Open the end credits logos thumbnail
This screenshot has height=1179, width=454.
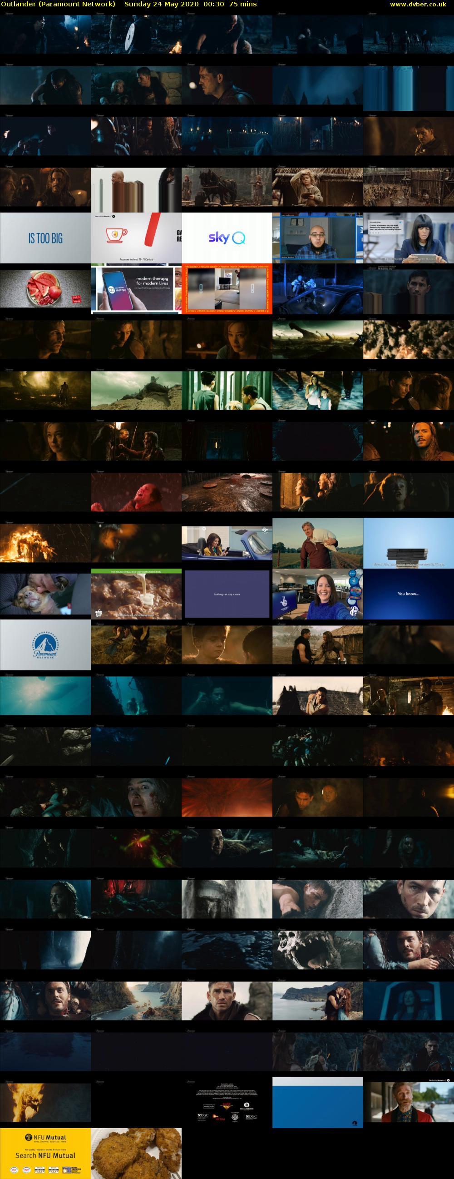click(227, 1103)
